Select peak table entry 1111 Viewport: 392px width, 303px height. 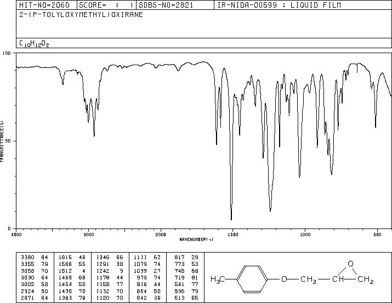click(x=140, y=257)
